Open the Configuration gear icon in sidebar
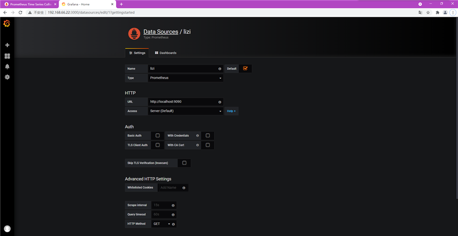This screenshot has height=236, width=458. tap(7, 77)
